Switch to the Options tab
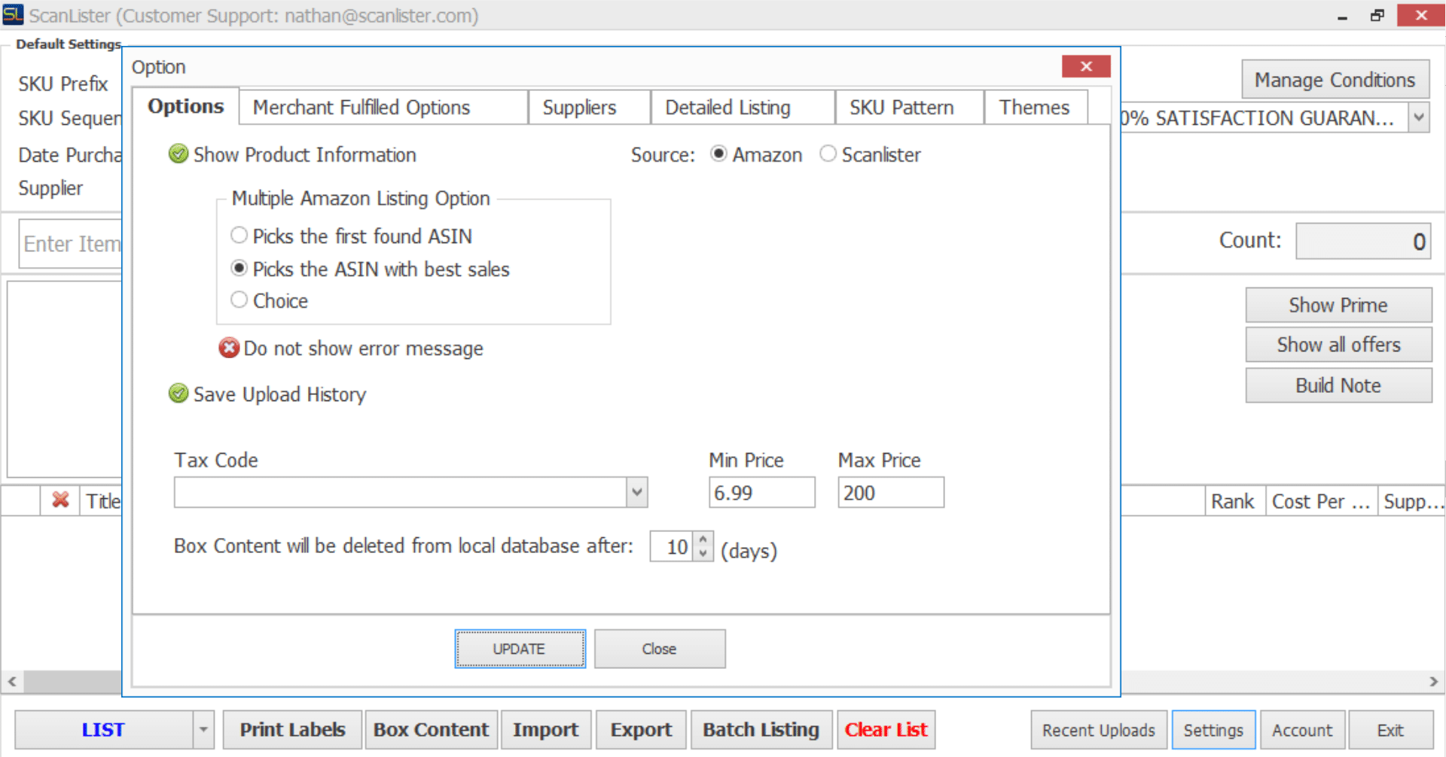 (x=186, y=106)
